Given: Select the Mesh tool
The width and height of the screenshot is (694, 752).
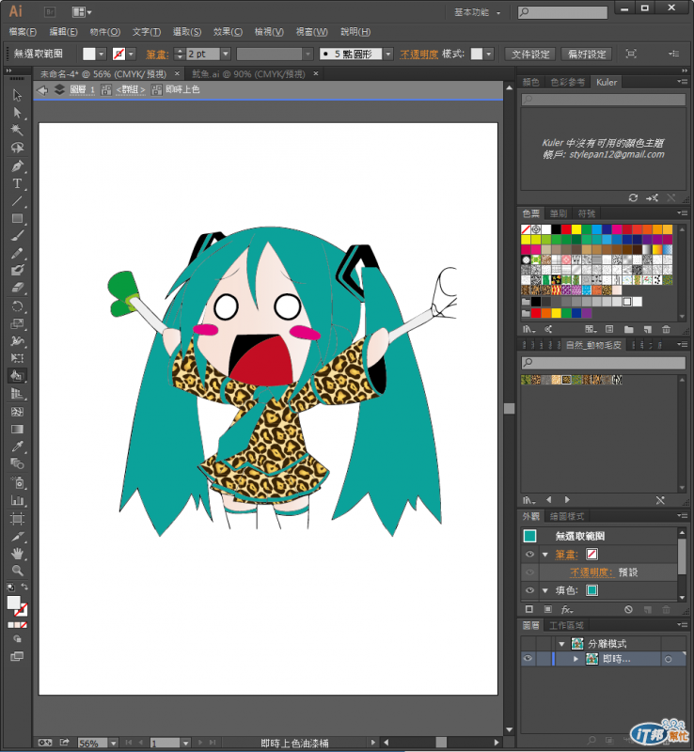Looking at the screenshot, I should click(x=17, y=412).
